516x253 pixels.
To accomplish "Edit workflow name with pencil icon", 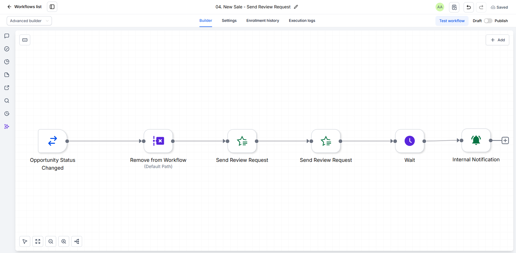I will (296, 7).
